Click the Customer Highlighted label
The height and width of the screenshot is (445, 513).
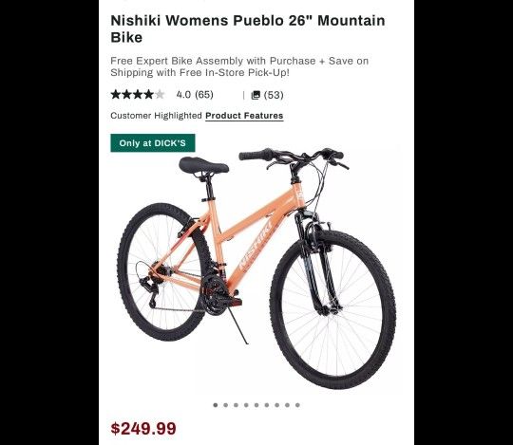157,116
